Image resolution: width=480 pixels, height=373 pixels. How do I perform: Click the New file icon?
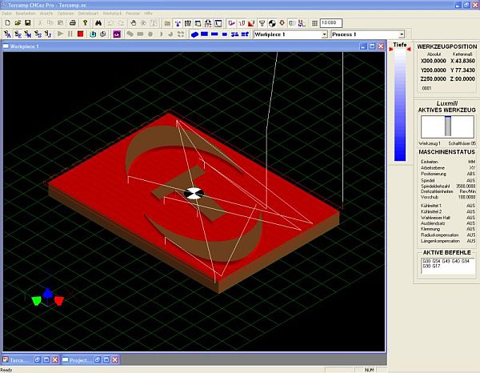coord(6,23)
